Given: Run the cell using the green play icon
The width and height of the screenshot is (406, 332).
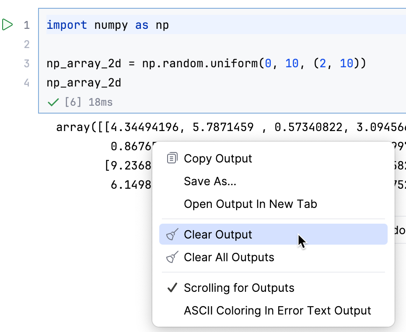Looking at the screenshot, I should [7, 24].
